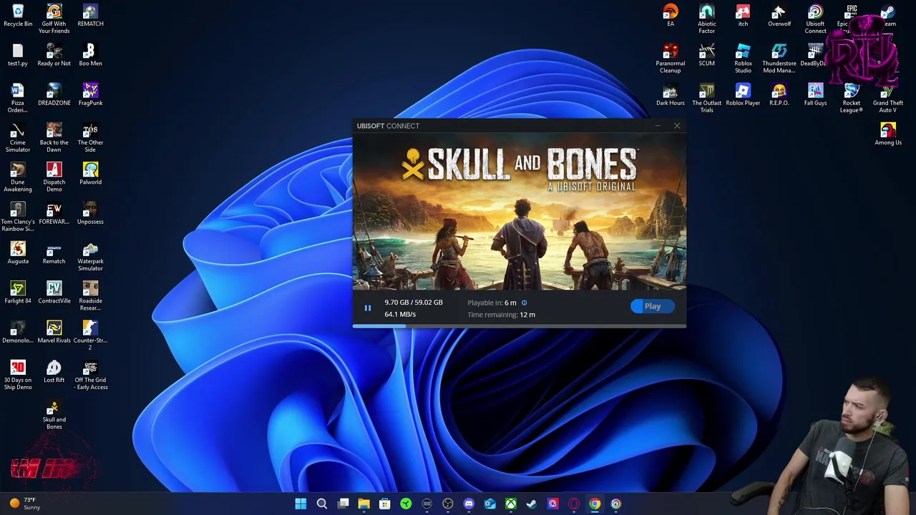Open OBS Studio from the taskbar

448,504
